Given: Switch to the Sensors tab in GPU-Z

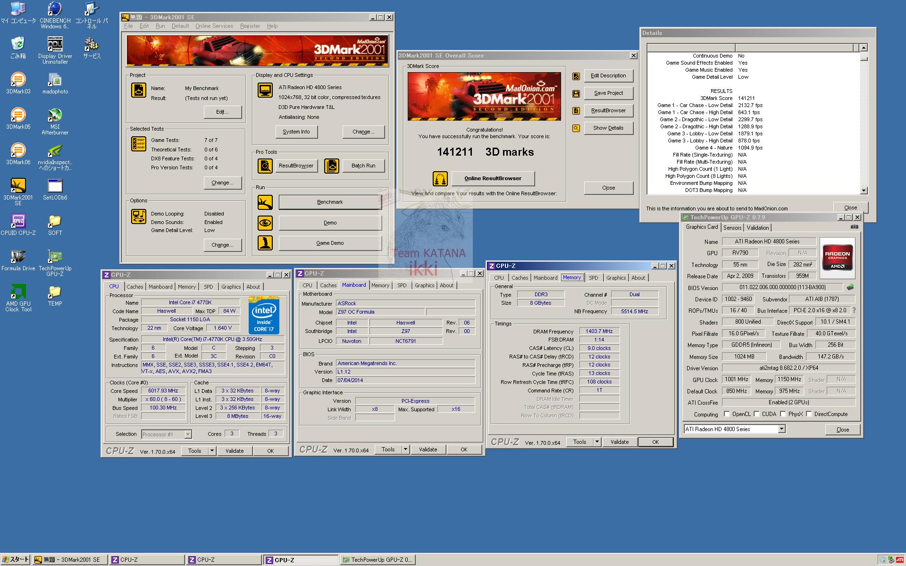Looking at the screenshot, I should pos(732,228).
